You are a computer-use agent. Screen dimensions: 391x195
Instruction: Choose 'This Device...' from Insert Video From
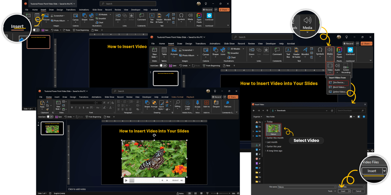[x=338, y=82]
